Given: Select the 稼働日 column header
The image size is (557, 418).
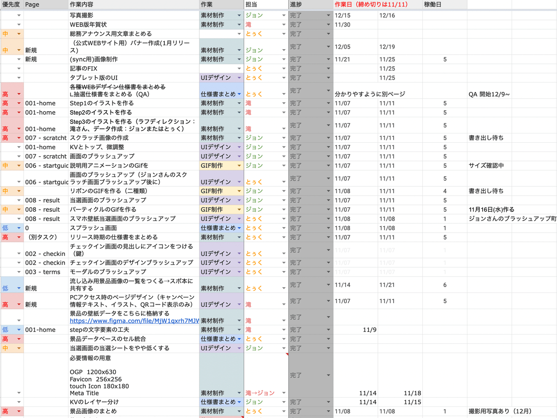Looking at the screenshot, I should (x=445, y=4).
